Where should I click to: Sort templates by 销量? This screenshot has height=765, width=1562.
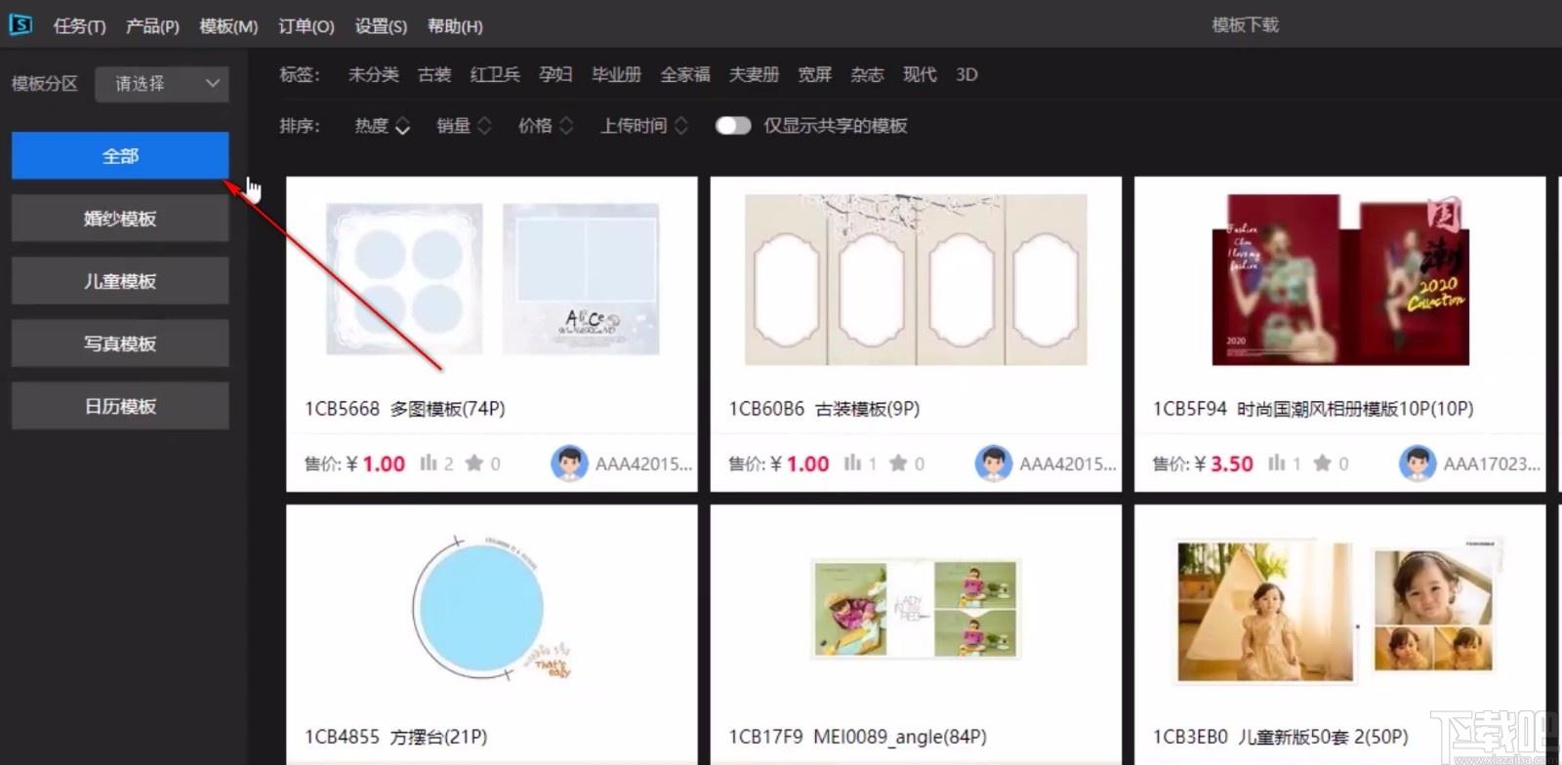464,125
